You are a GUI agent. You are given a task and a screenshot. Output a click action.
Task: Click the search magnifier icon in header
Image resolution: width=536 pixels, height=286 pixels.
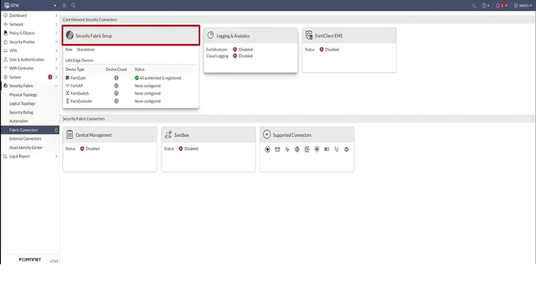73,5
